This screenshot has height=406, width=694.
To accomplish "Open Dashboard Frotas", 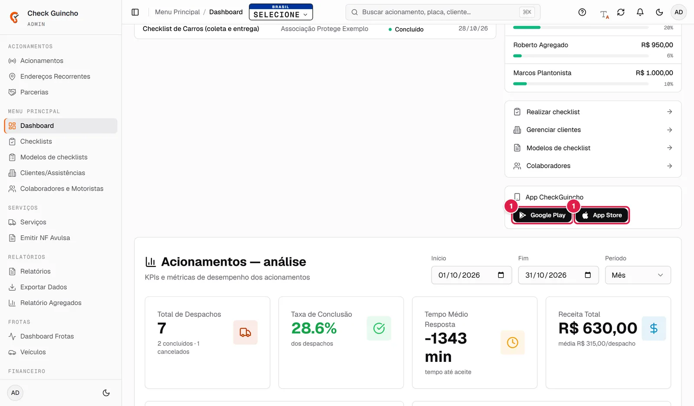I will (61, 336).
